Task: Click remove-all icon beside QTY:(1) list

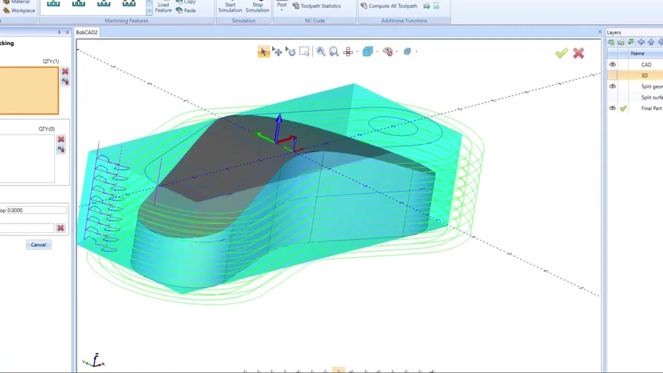Action: (x=65, y=81)
